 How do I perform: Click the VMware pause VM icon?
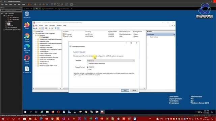pos(29,4)
